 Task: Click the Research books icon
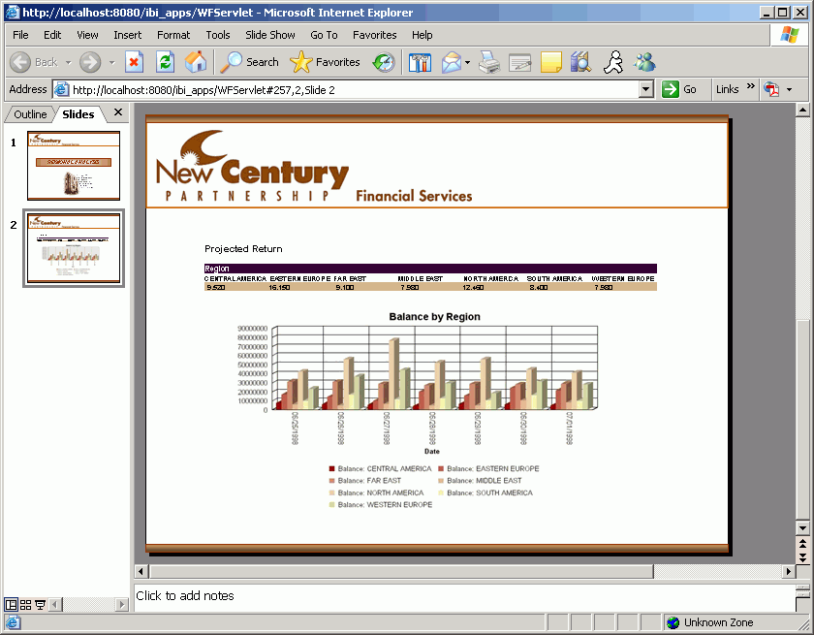point(580,62)
